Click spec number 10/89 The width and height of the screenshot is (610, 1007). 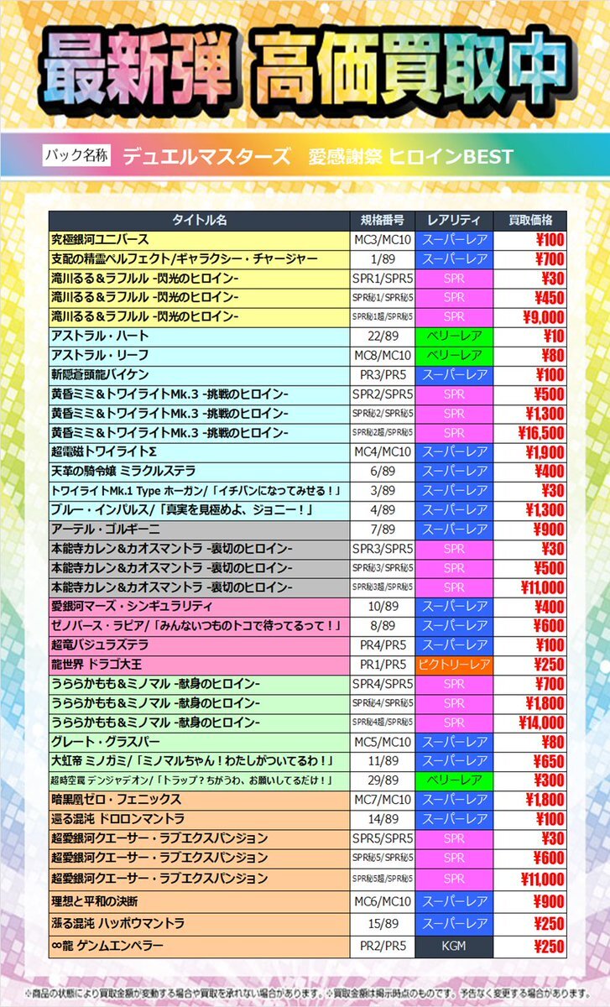381,607
